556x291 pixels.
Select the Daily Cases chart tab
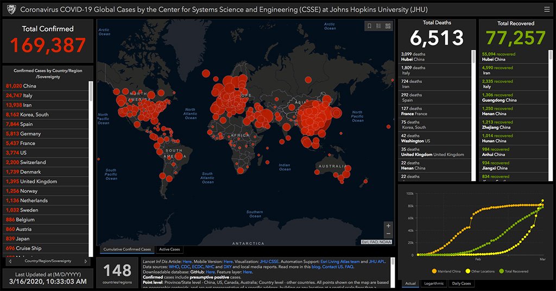tap(462, 283)
